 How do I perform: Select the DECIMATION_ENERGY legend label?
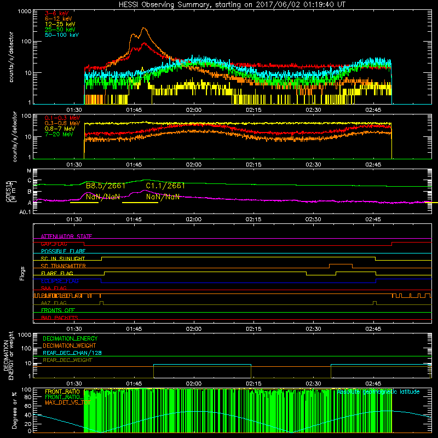point(70,338)
